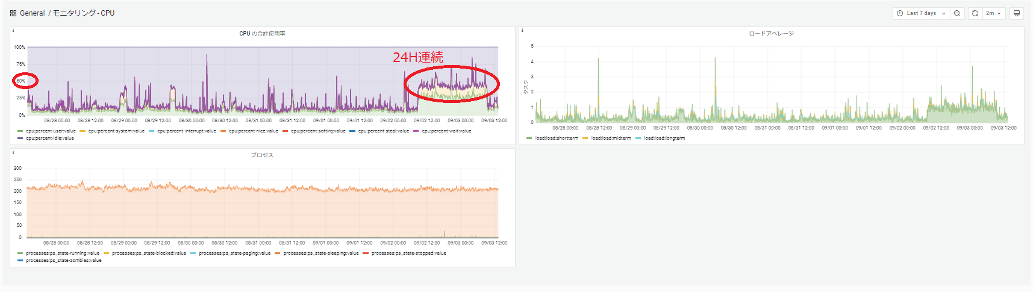Click the clock icon in the time picker
The width and height of the screenshot is (1033, 292).
click(900, 13)
